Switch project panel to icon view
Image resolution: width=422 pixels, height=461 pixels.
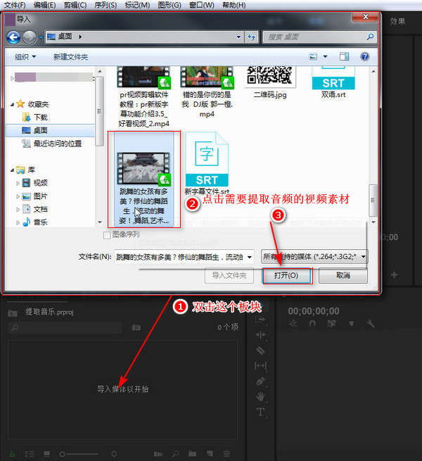click(46, 454)
